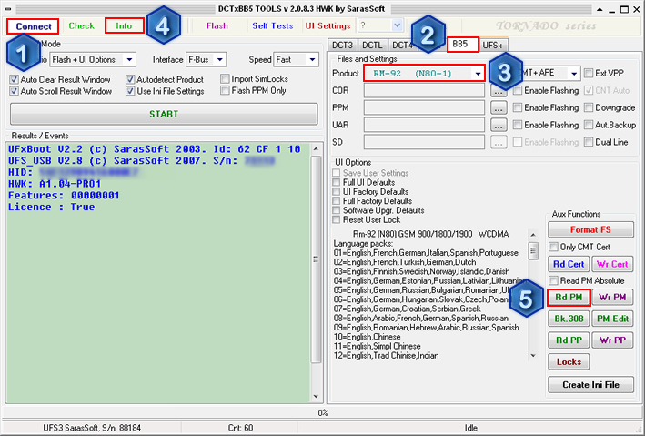The image size is (645, 436).
Task: Click the Wr Cert button
Action: coord(612,264)
